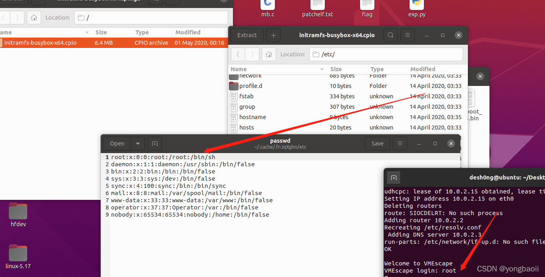Click Open in the passwd editor
The height and width of the screenshot is (277, 545).
(117, 143)
